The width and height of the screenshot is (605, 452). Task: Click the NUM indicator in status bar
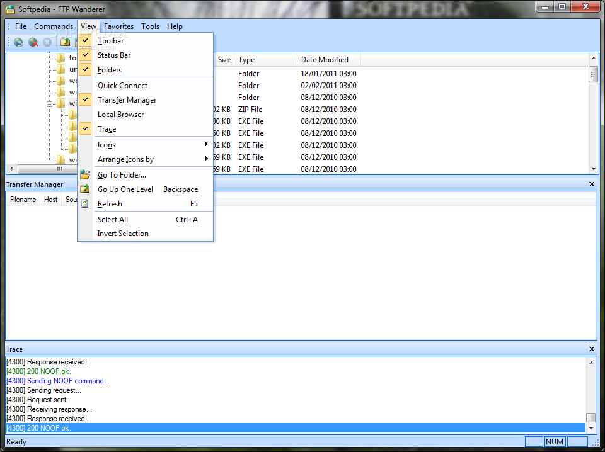(x=555, y=441)
